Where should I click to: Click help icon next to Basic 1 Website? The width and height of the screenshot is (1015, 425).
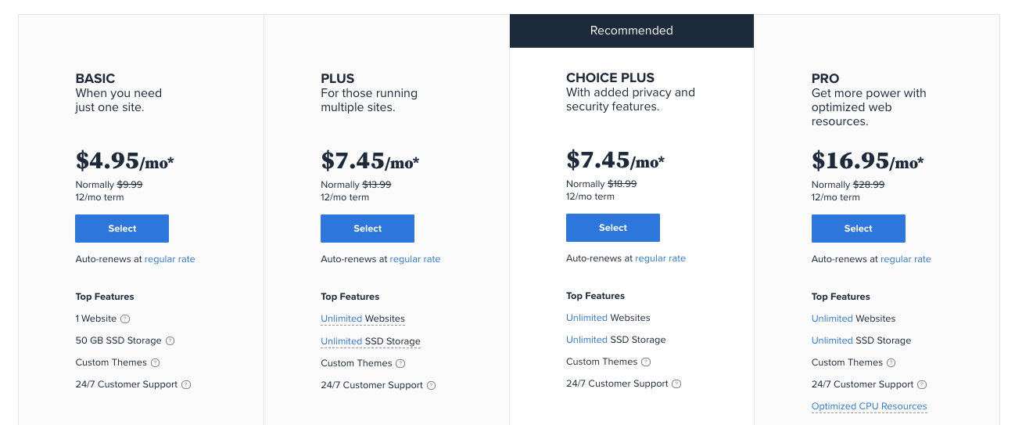tap(125, 319)
